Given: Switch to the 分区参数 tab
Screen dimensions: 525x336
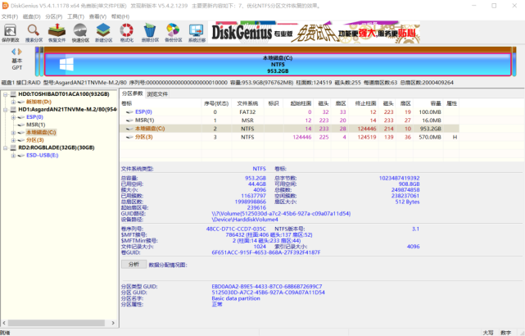Looking at the screenshot, I should [132, 93].
